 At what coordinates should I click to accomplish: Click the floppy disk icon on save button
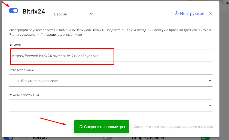(80, 127)
